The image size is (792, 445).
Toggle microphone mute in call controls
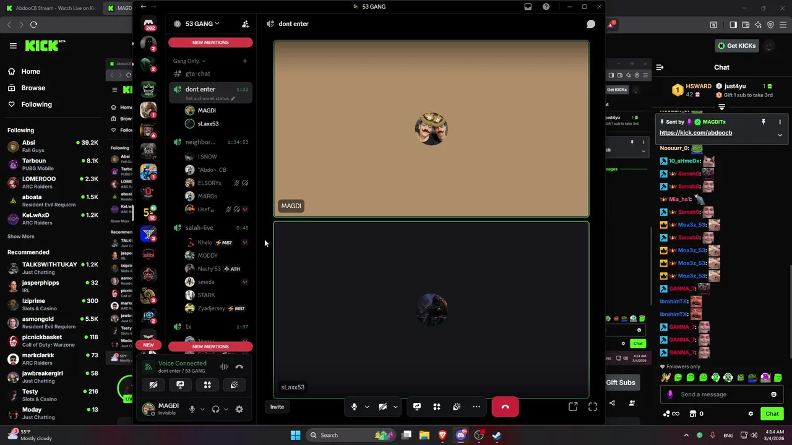tap(354, 407)
